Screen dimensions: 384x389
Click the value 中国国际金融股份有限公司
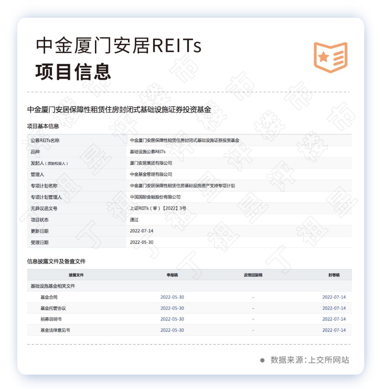click(155, 197)
